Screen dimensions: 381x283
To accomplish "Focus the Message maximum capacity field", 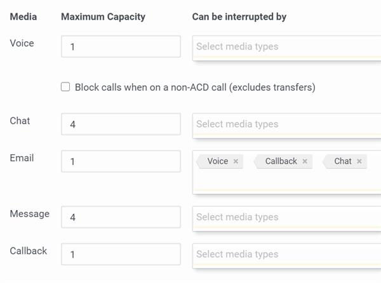I will click(x=121, y=217).
